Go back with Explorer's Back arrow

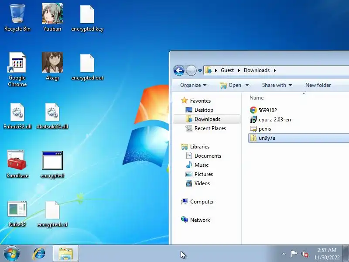[x=179, y=71]
